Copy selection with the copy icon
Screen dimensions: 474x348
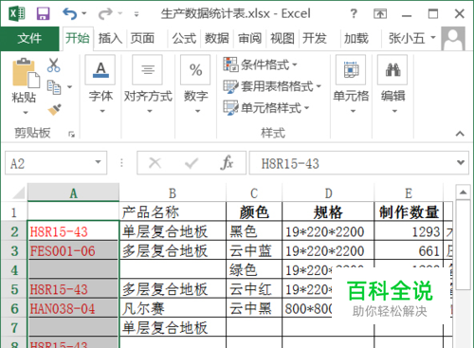(54, 87)
